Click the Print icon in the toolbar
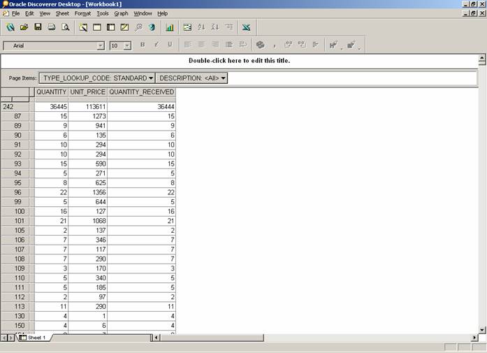487x353 pixels. [52, 28]
